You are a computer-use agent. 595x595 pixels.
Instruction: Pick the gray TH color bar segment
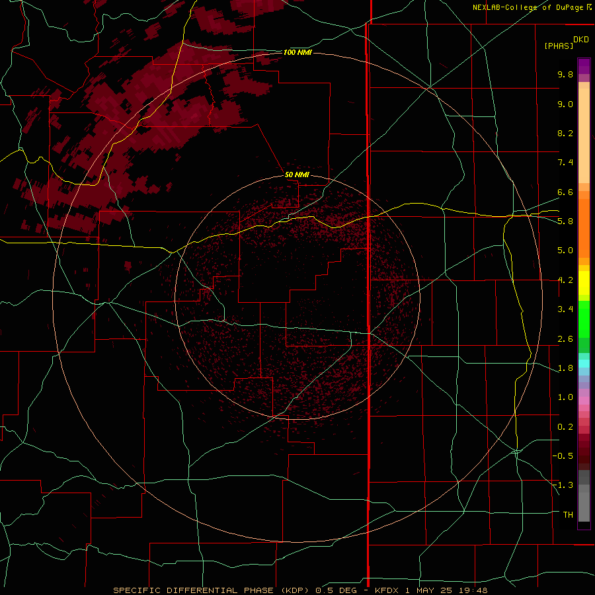[584, 508]
